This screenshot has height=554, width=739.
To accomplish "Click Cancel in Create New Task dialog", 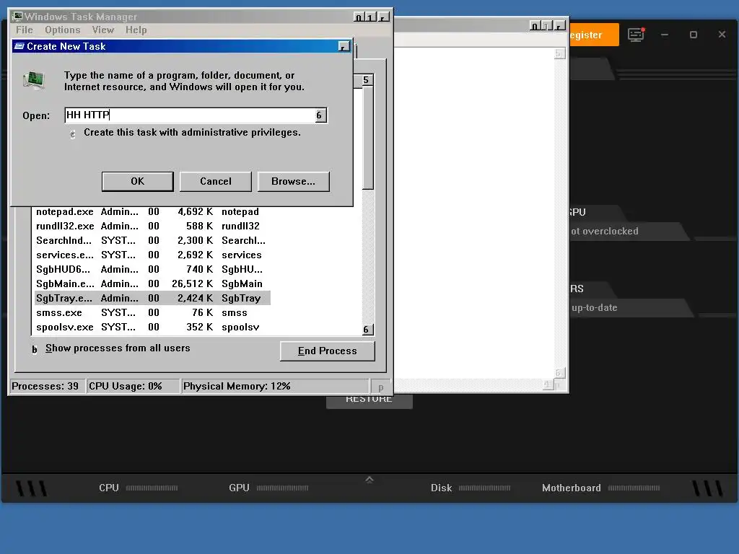I will pyautogui.click(x=215, y=181).
